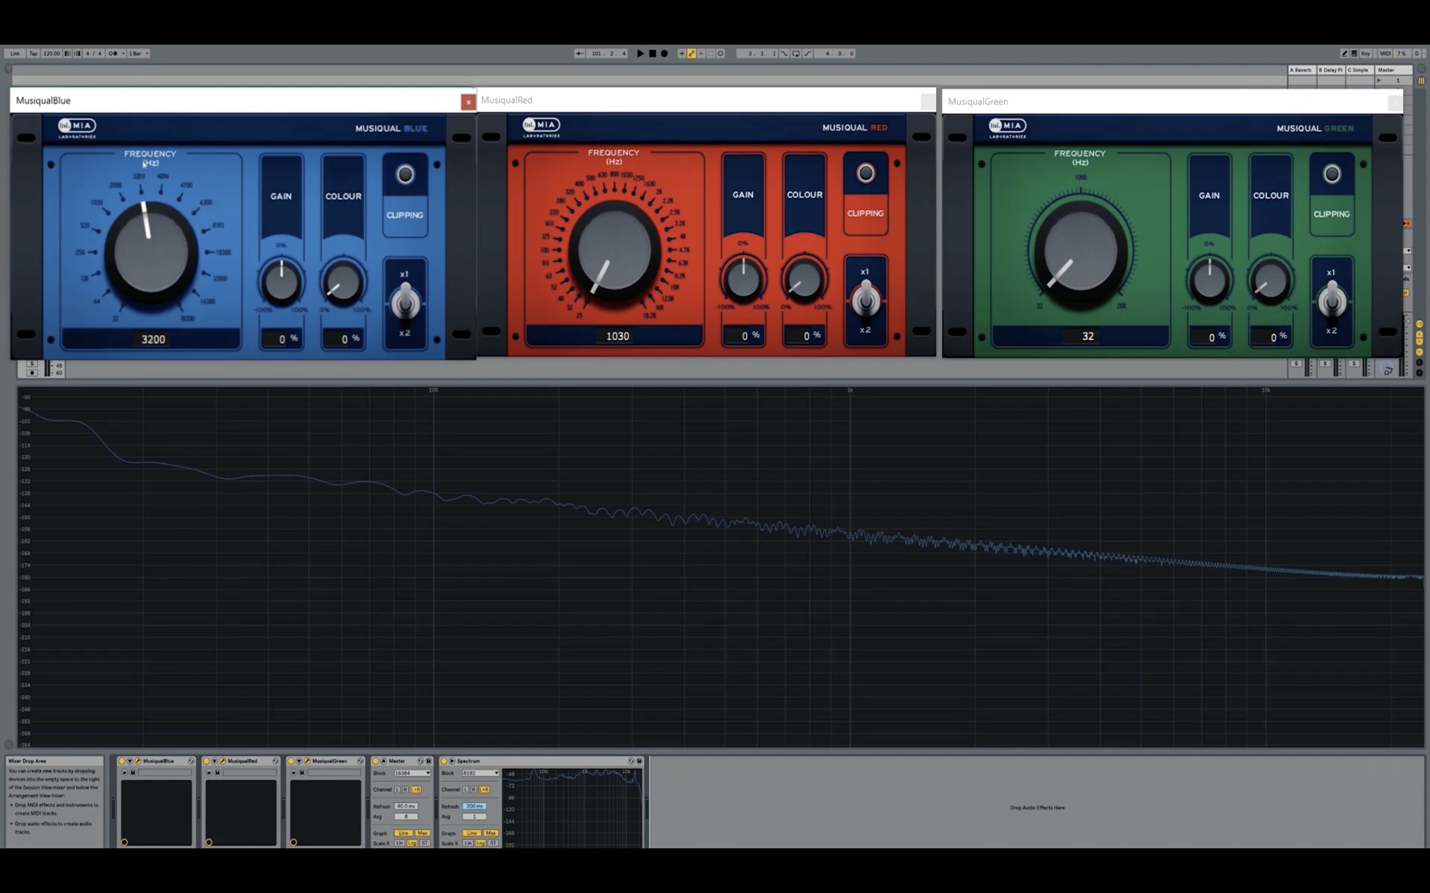Click the MusiqualBlue device hot-swap icon
Screen dimensions: 1430x893
191,761
